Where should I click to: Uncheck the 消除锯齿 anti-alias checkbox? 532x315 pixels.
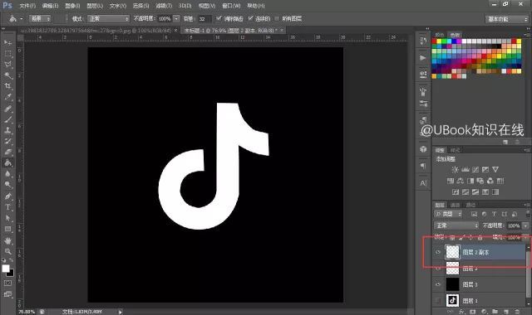click(x=219, y=18)
